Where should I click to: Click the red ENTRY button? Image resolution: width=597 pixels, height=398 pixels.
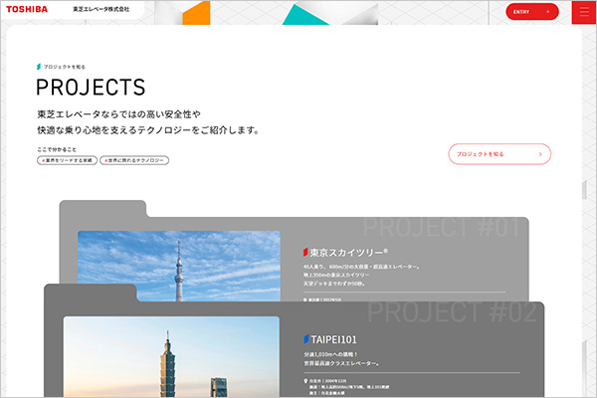(532, 12)
